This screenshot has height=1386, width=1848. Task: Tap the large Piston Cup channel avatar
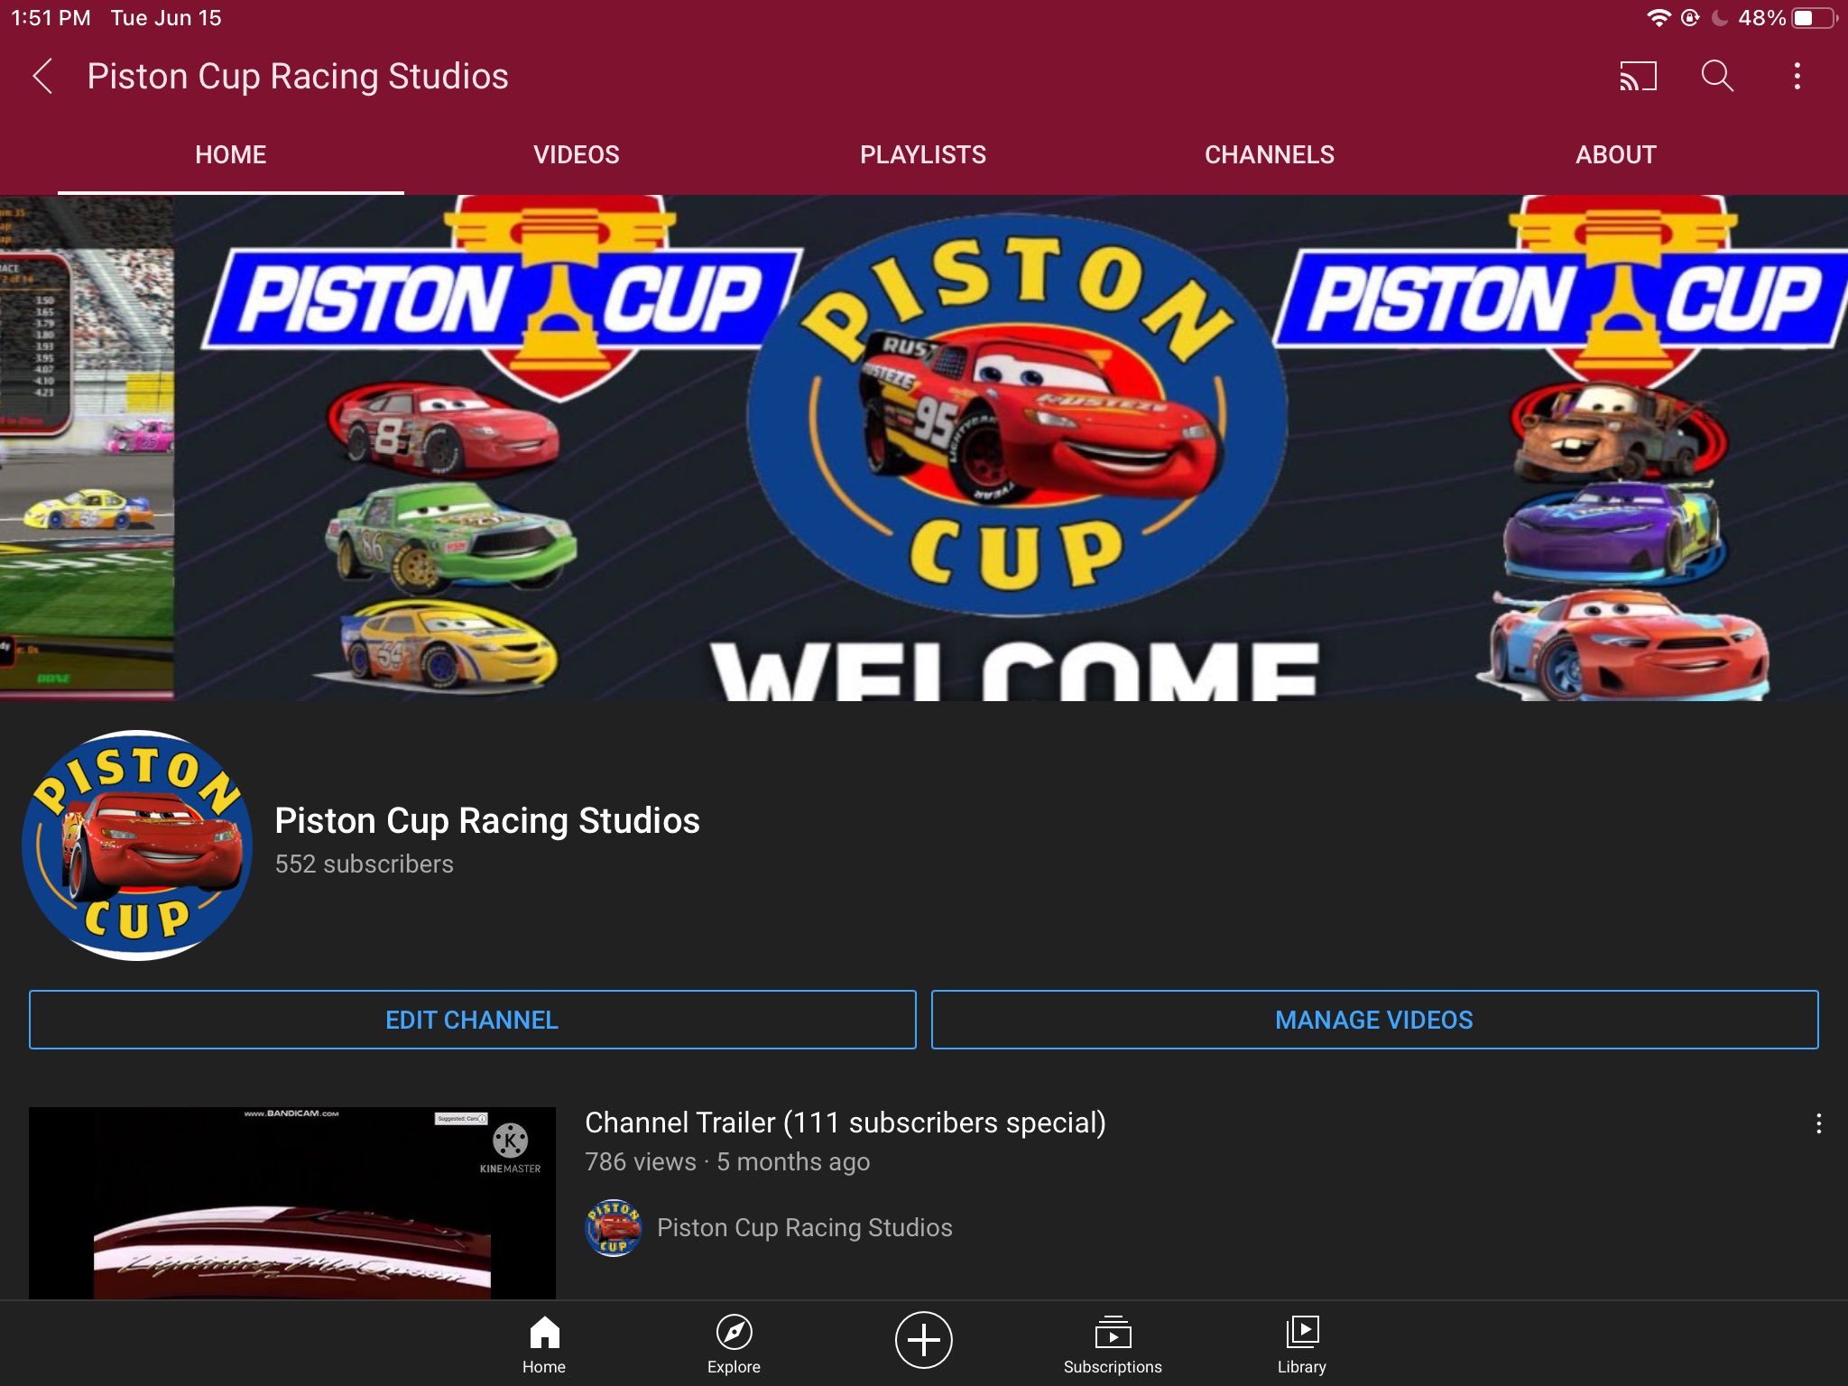[x=137, y=845]
